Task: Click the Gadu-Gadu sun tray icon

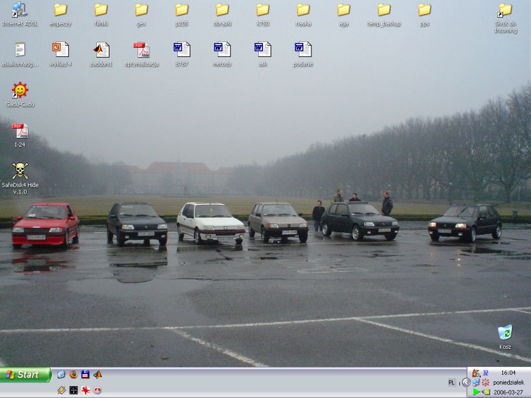Action: (486, 383)
